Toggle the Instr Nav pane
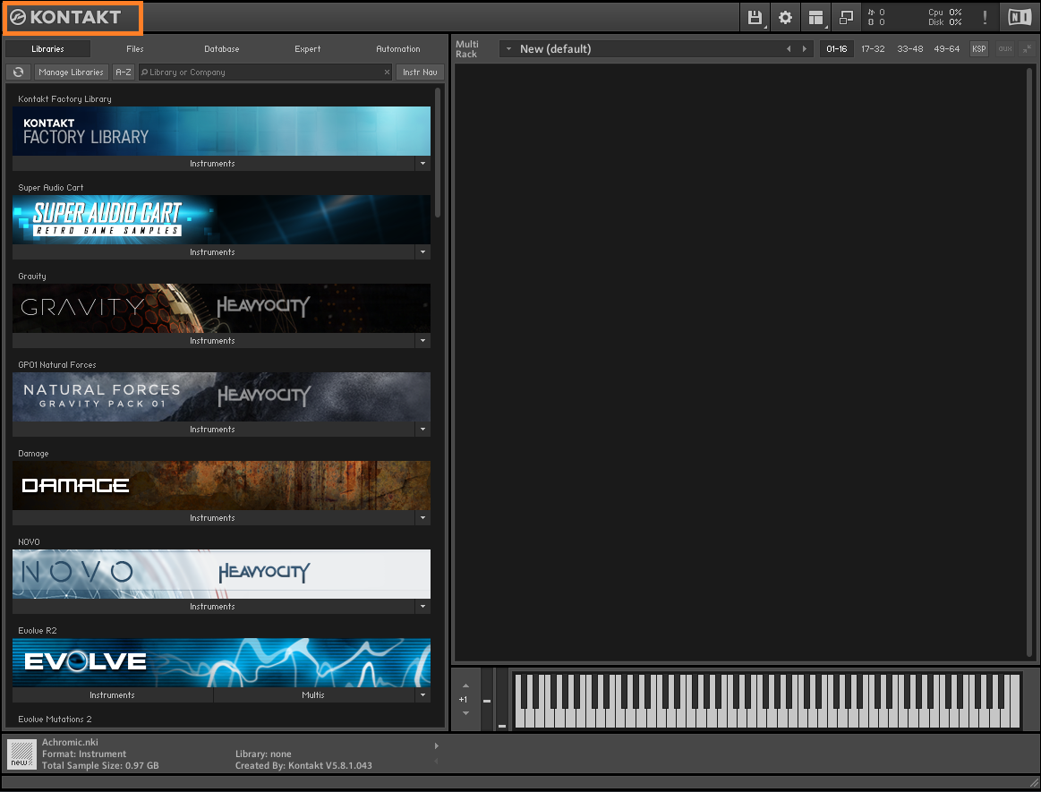Screen dimensions: 1041x792 click(420, 72)
